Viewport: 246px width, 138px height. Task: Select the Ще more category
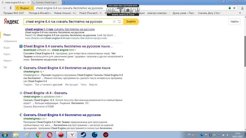coord(5,67)
